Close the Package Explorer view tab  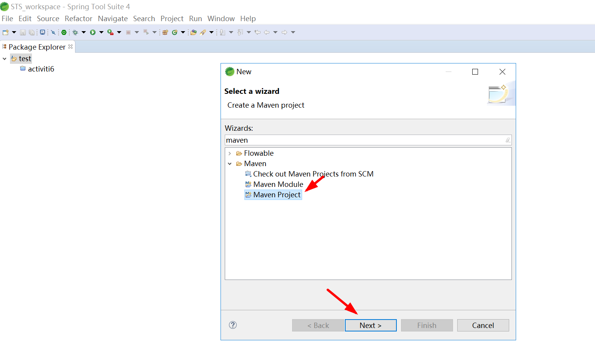pyautogui.click(x=70, y=47)
